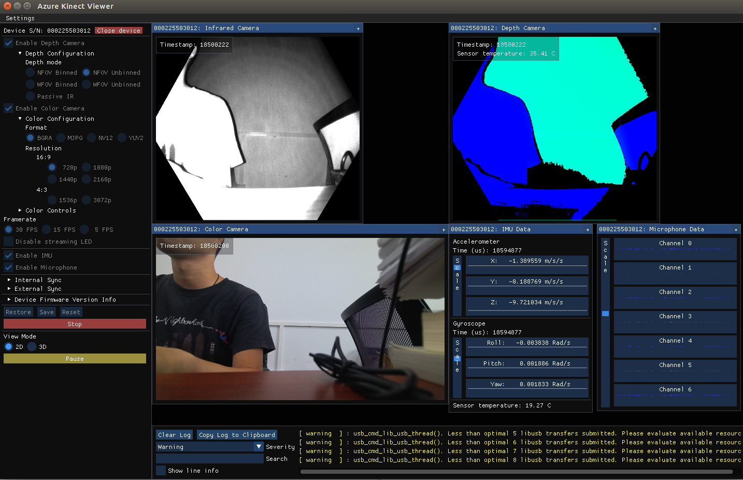743x480 pixels.
Task: Select the Passive IR depth mode
Action: [x=30, y=96]
